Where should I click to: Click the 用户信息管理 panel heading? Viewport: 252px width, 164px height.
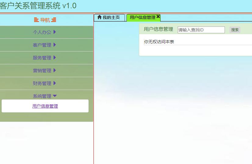158,29
